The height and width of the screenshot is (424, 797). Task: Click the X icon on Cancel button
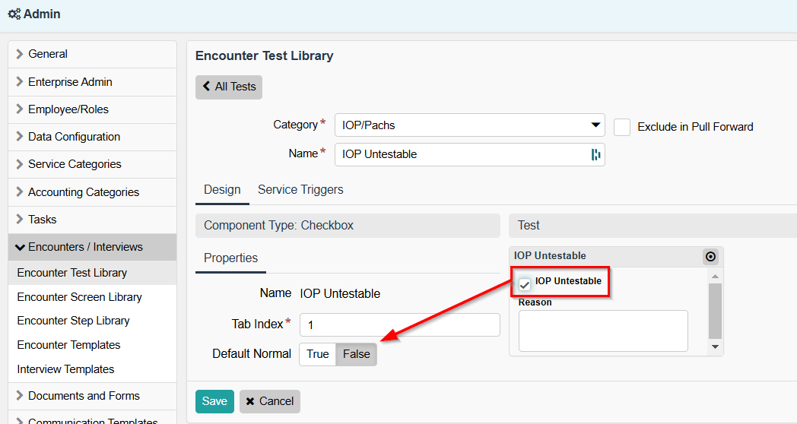point(250,401)
